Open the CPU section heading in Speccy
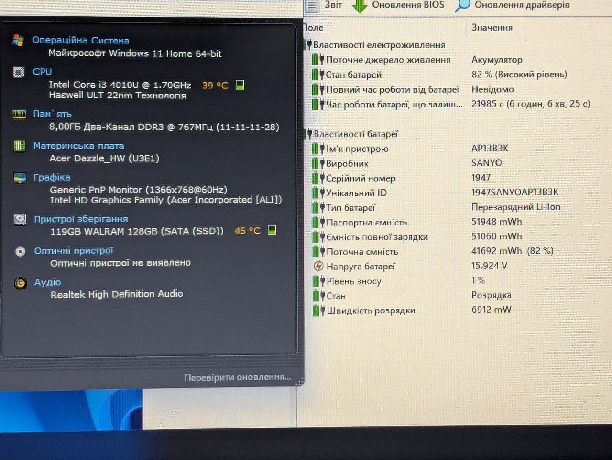Image resolution: width=612 pixels, height=460 pixels. coord(42,72)
